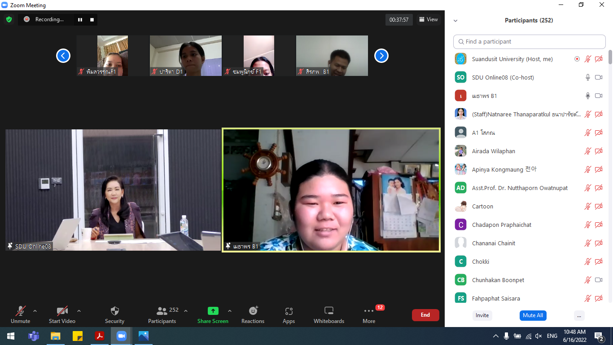Open the Apps panel

[x=289, y=314]
